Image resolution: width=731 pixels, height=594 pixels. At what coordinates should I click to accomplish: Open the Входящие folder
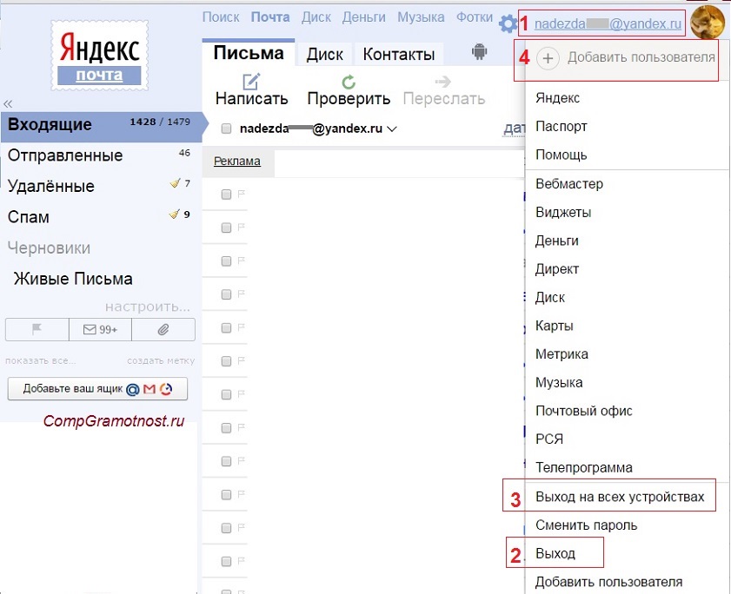click(x=101, y=125)
